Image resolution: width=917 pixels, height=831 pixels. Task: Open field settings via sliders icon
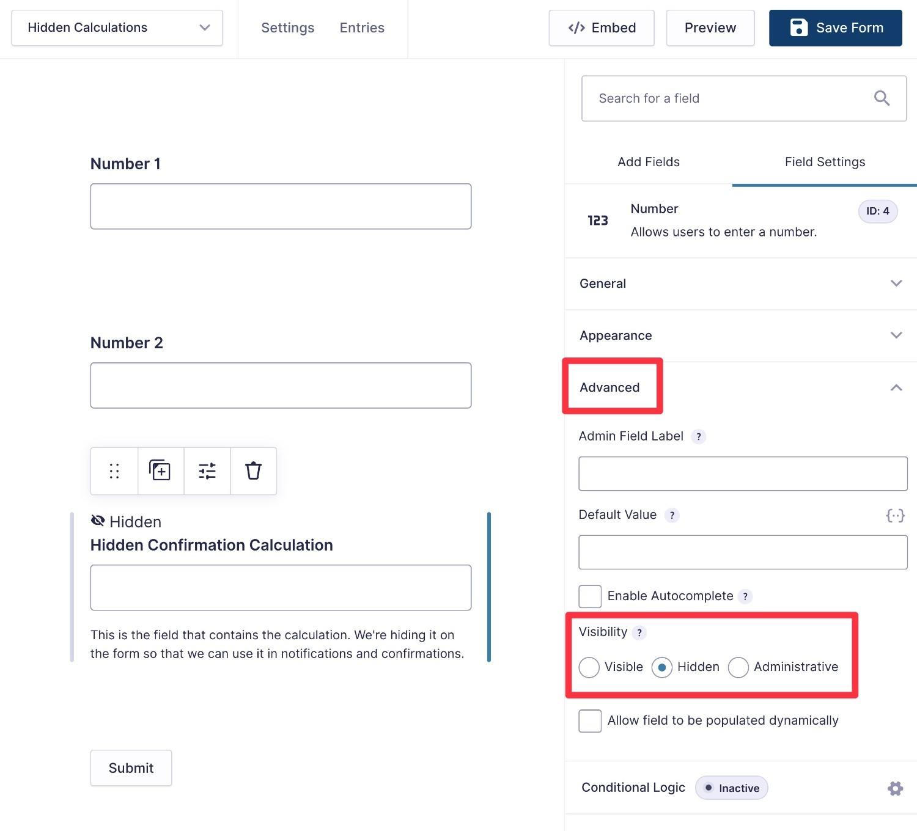[x=207, y=471]
